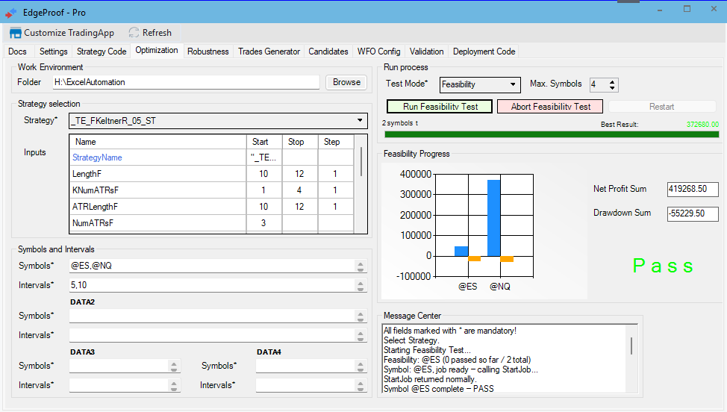Expand the Strategy dropdown

click(359, 120)
